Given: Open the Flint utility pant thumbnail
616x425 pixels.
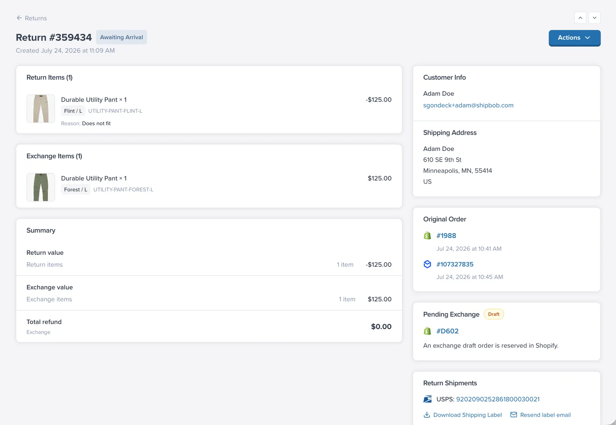Looking at the screenshot, I should point(41,109).
